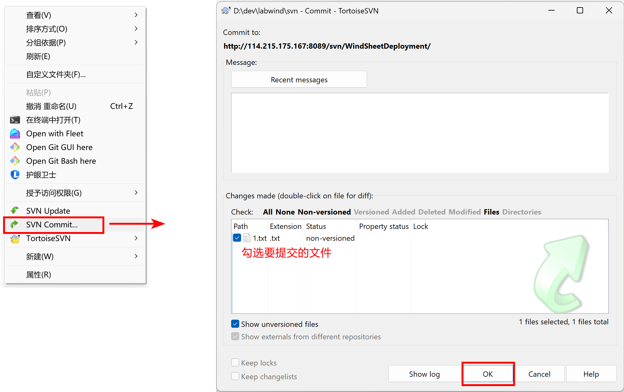The image size is (624, 392).
Task: Minimize the TortoiseSVN Commit dialog
Action: point(552,11)
